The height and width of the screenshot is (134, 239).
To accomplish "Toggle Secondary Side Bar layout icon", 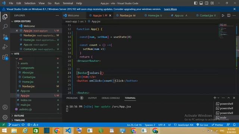I will (x=207, y=3).
